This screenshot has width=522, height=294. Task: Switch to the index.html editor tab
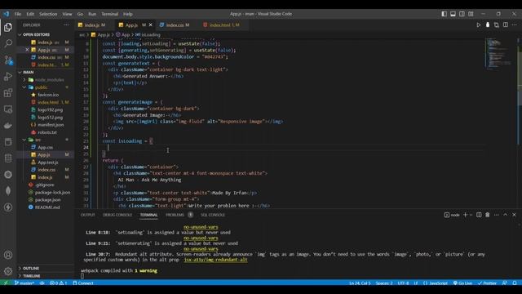coord(223,25)
